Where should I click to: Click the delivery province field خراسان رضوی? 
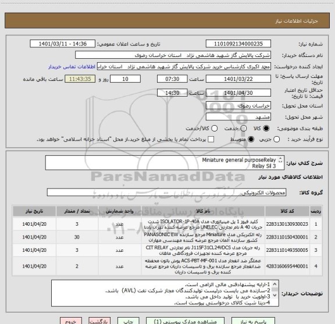[x=238, y=106]
